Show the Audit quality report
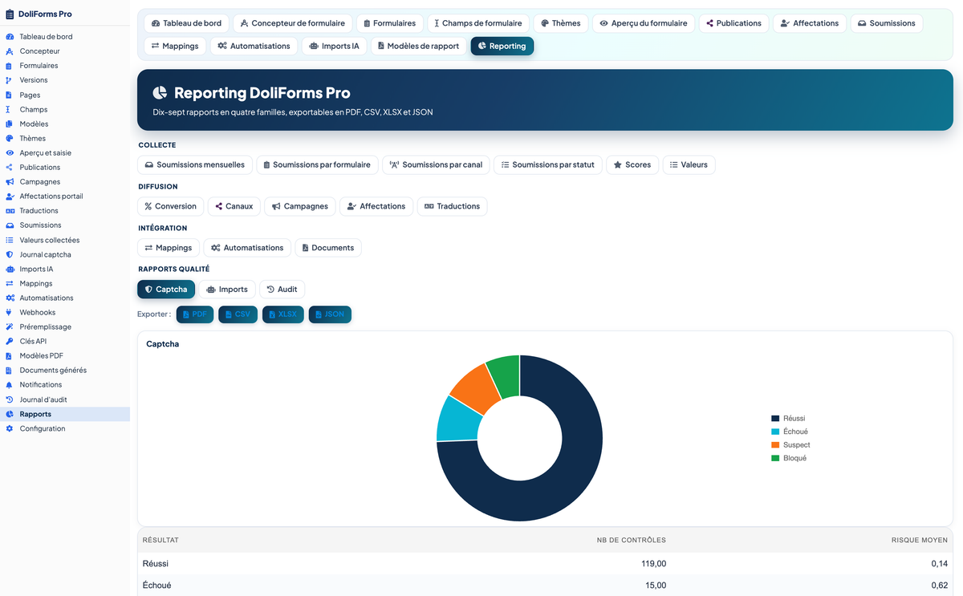 click(x=282, y=289)
